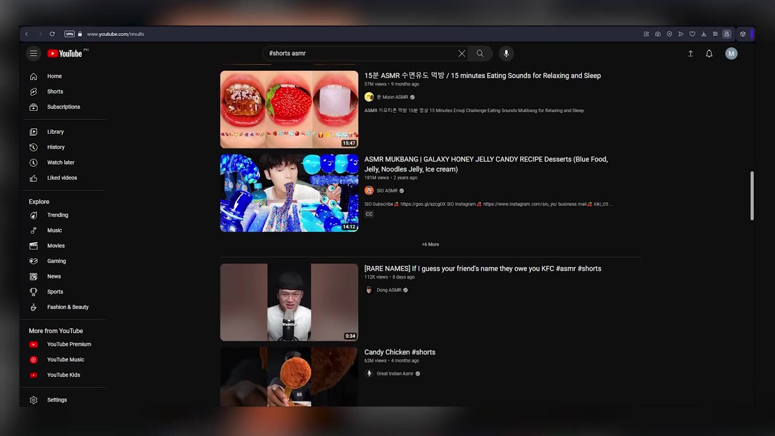Open the browser pinboard edit icon
Viewport: 775px width, 436px height.
click(x=646, y=34)
